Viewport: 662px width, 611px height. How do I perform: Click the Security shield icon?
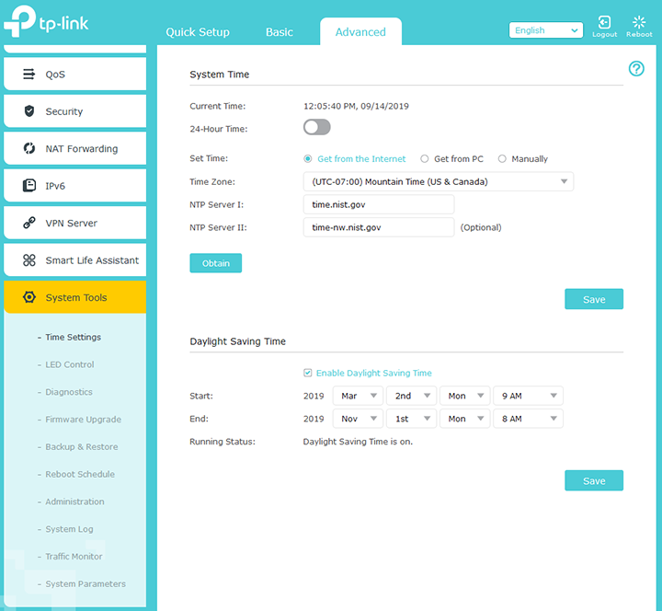(29, 111)
